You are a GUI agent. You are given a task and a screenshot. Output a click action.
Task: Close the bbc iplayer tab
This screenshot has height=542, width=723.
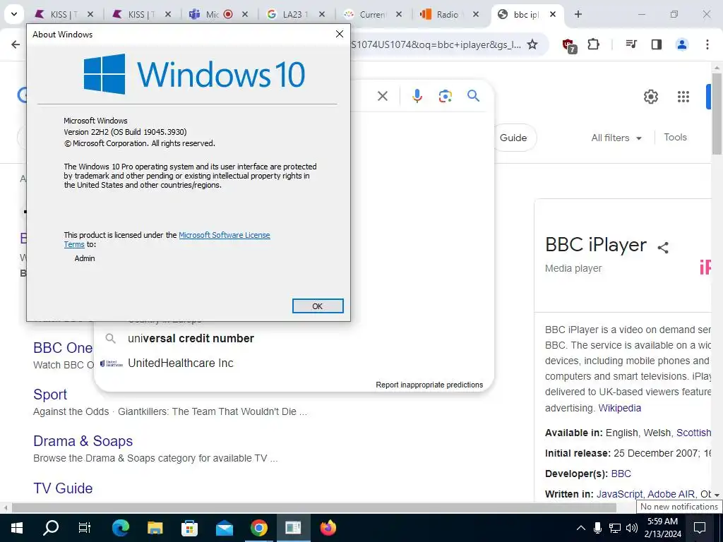click(553, 14)
